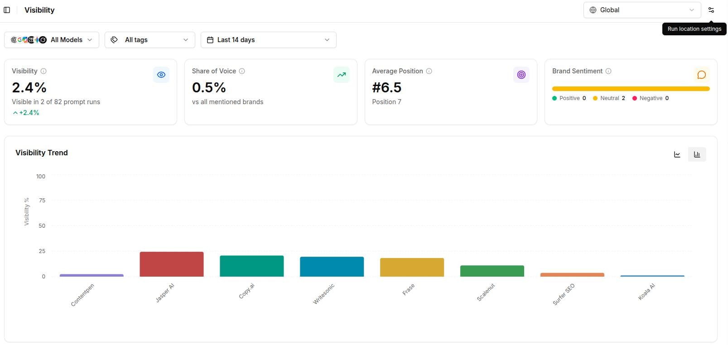728x345 pixels.
Task: Click the Global dropdown chevron arrow
Action: (692, 10)
